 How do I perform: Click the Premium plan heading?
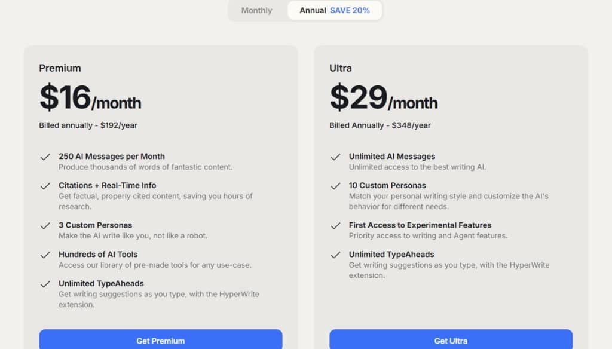(x=60, y=68)
